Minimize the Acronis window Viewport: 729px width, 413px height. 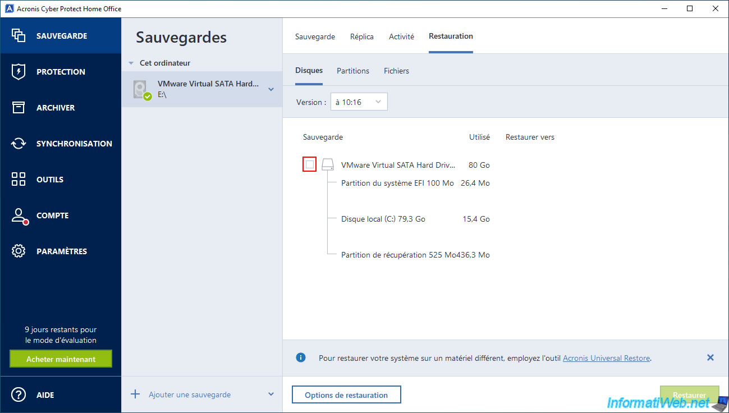pyautogui.click(x=664, y=8)
